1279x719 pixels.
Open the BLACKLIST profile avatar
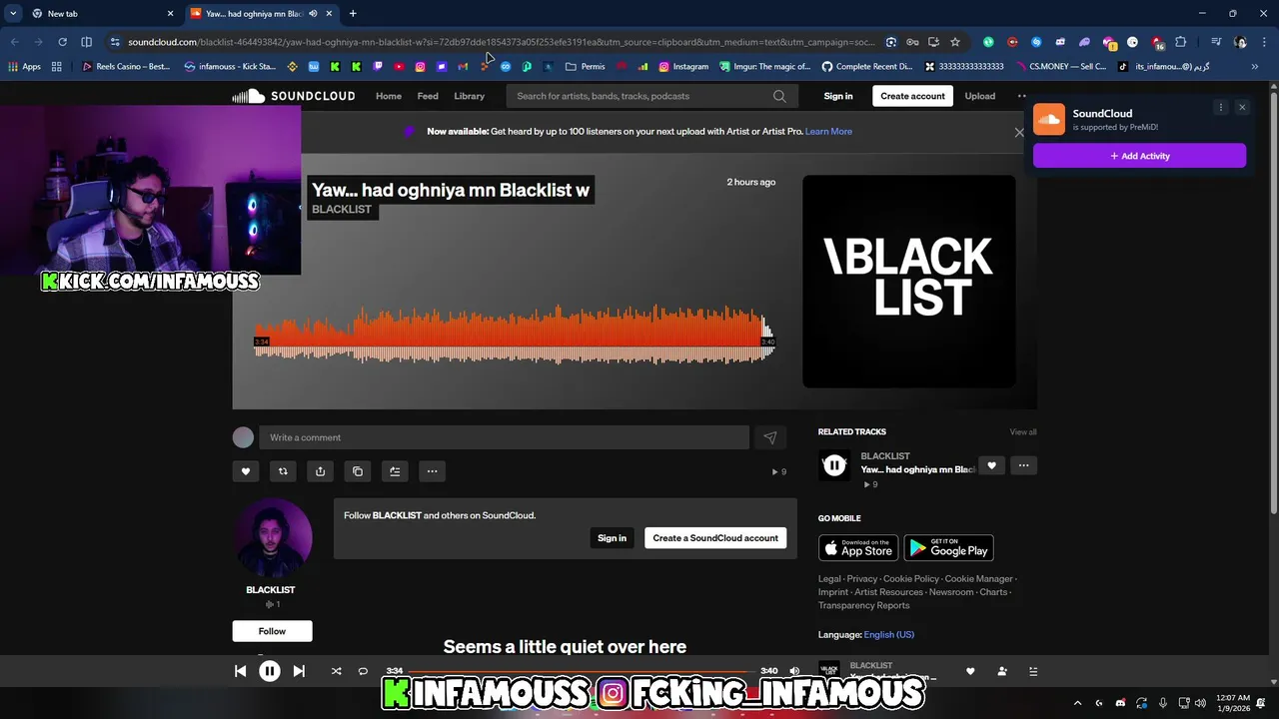[272, 538]
